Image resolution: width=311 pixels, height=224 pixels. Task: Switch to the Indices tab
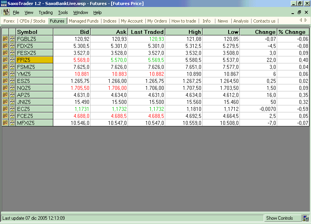(x=110, y=21)
